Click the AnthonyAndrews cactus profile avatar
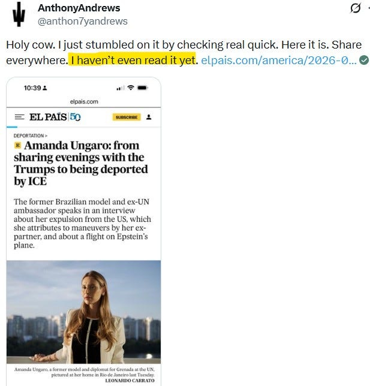Image resolution: width=370 pixels, height=386 pixels. (19, 14)
